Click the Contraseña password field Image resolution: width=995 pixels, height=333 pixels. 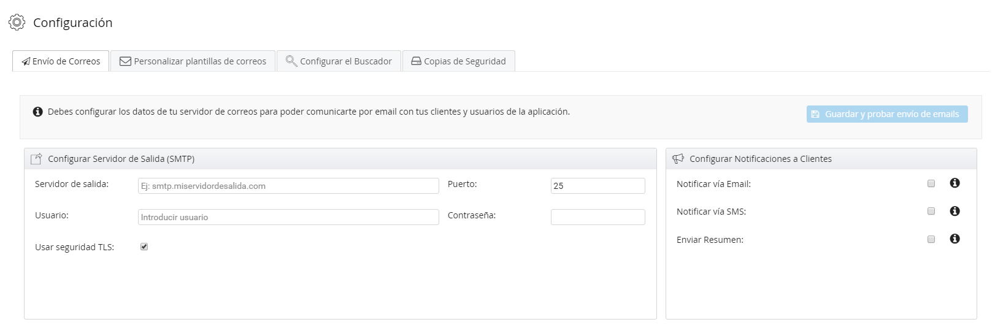pos(597,217)
